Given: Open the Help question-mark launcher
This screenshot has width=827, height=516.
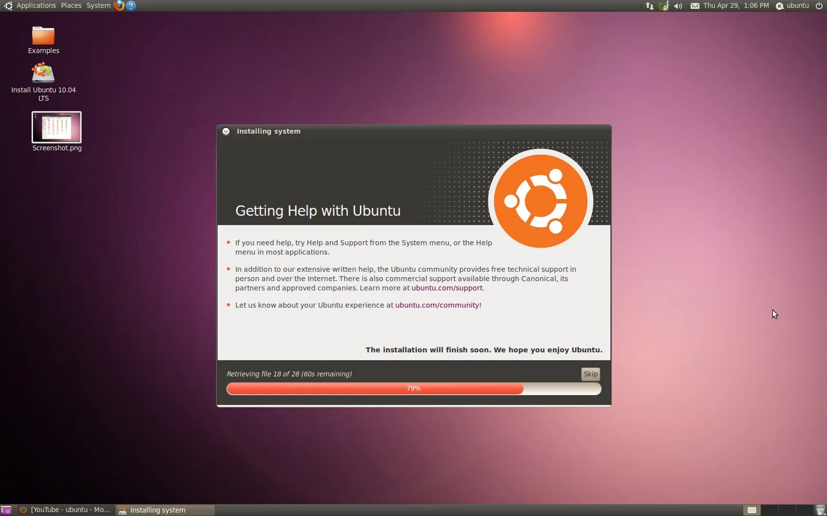Looking at the screenshot, I should coord(131,6).
